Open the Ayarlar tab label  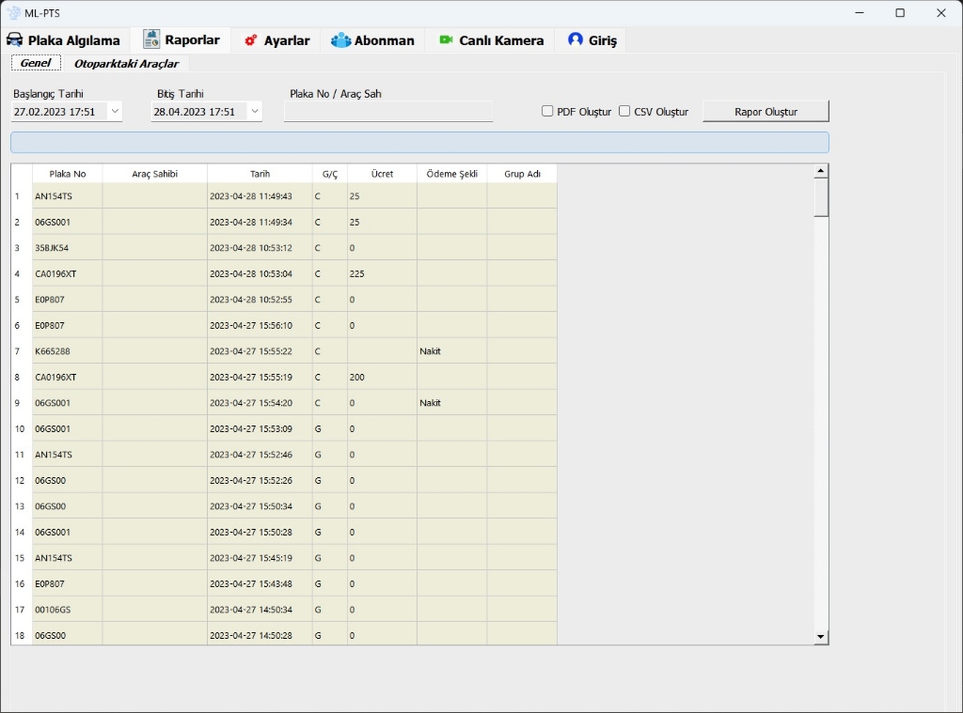pos(287,40)
